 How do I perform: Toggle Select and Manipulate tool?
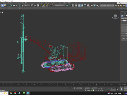(x=35, y=6)
